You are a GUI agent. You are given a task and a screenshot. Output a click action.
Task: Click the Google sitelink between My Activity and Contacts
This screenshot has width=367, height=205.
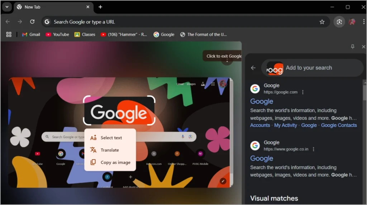point(309,125)
